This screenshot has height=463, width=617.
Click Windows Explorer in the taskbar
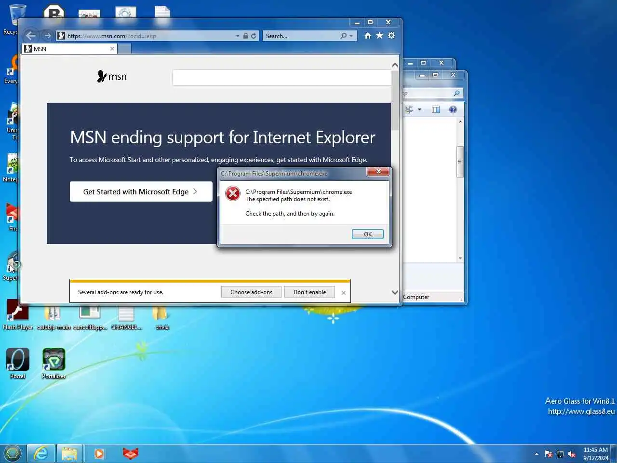tap(69, 453)
